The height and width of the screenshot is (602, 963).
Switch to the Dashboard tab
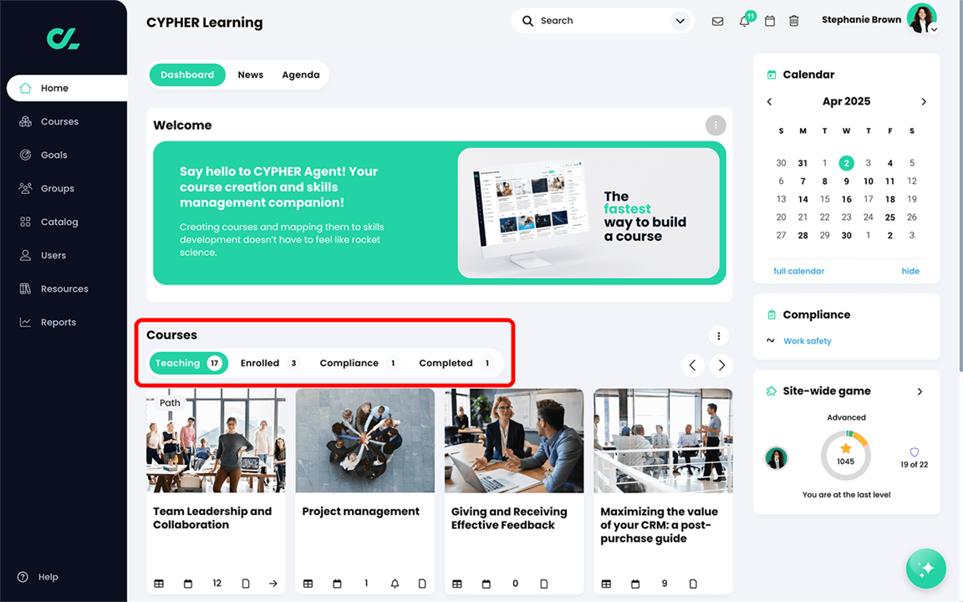(187, 75)
